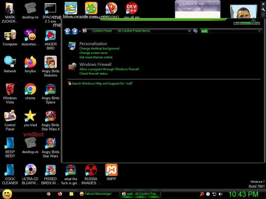This screenshot has height=199, width=266.
Task: Click the All Control Panel Items breadcrumb
Action: (x=134, y=31)
